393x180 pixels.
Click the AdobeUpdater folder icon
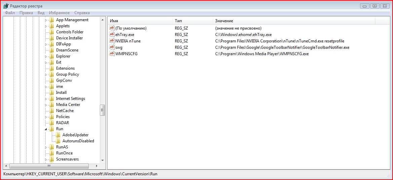(x=58, y=135)
